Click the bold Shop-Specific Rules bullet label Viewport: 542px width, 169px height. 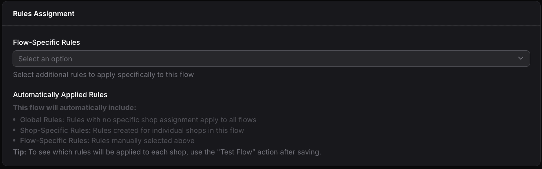click(x=55, y=130)
